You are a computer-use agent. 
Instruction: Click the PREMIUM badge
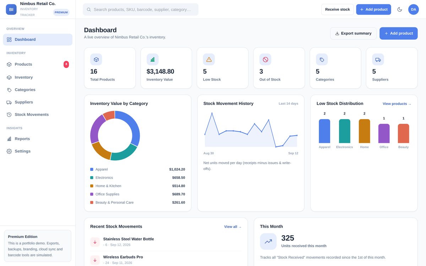(61, 12)
